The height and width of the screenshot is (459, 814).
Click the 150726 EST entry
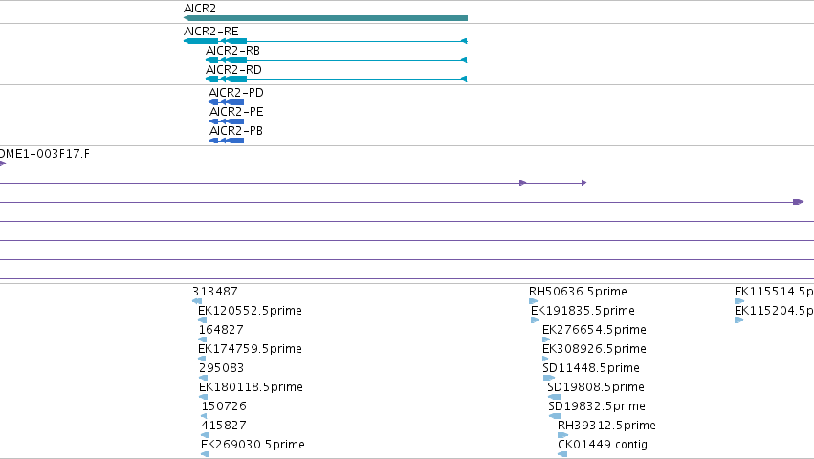click(224, 406)
